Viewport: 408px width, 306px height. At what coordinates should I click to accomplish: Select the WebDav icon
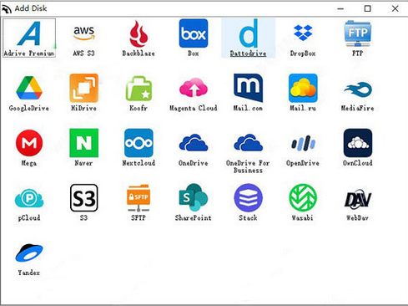358,199
